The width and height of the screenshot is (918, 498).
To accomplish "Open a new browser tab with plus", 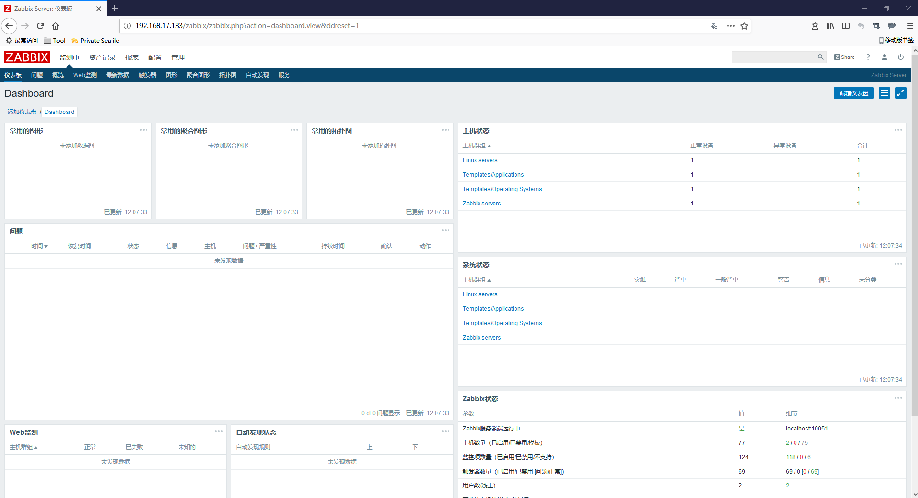I will click(115, 8).
